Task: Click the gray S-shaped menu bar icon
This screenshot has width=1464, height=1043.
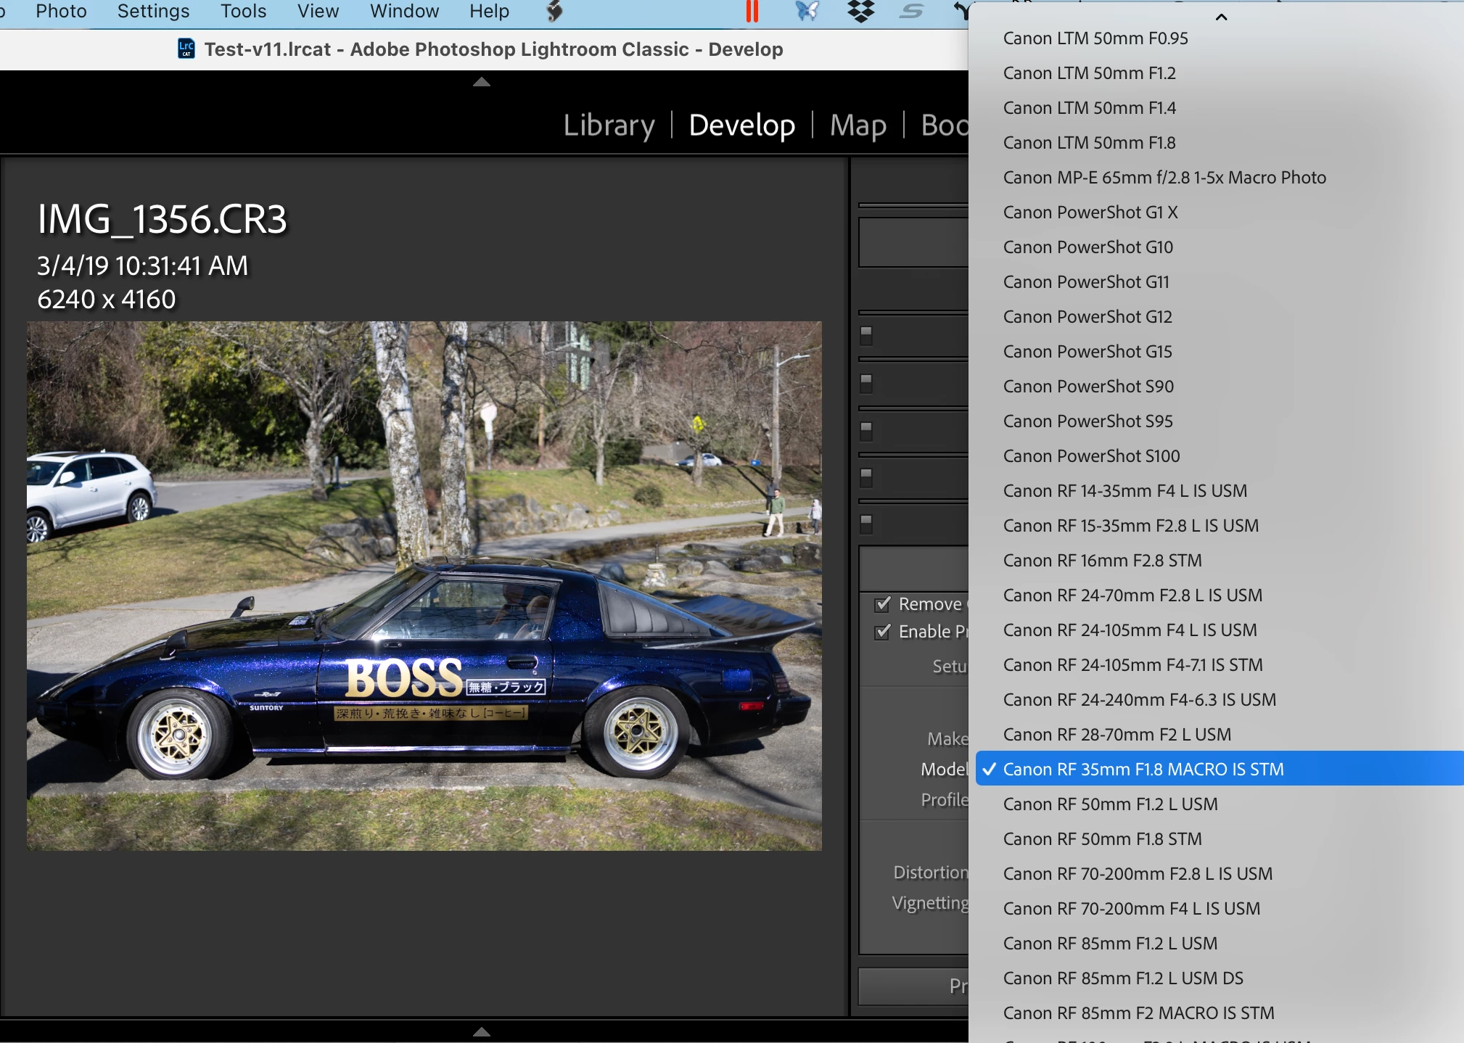Action: 912,11
